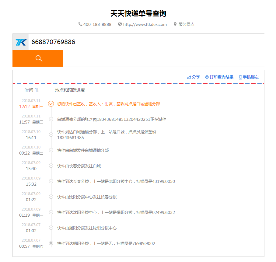This screenshot has height=262, width=276.
Task: Click the 天天快递单号查询 page title
Action: tap(138, 14)
